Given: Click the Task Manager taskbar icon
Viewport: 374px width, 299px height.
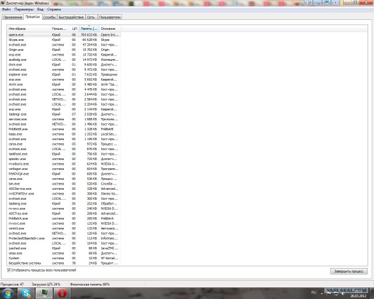Looking at the screenshot, I should click(x=44, y=293).
